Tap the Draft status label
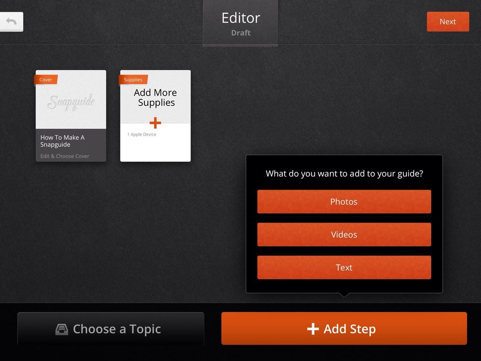Viewport: 481px width, 361px height. click(x=240, y=33)
